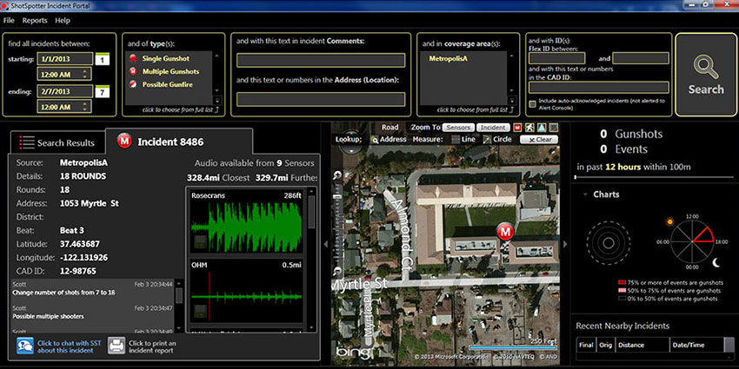Click the second Flex ID field

[640, 58]
